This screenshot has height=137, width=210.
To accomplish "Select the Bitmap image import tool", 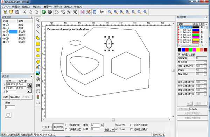I will pyautogui.click(x=38, y=73).
